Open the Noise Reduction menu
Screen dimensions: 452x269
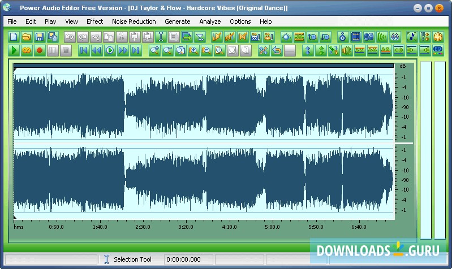134,21
